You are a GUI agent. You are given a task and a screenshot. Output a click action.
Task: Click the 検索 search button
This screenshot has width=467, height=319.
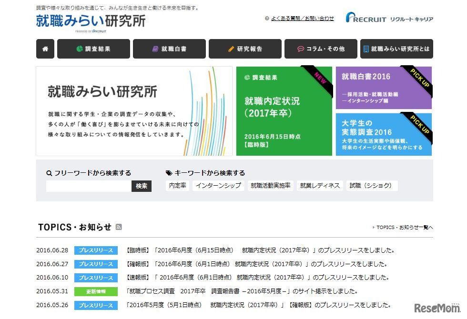(142, 187)
